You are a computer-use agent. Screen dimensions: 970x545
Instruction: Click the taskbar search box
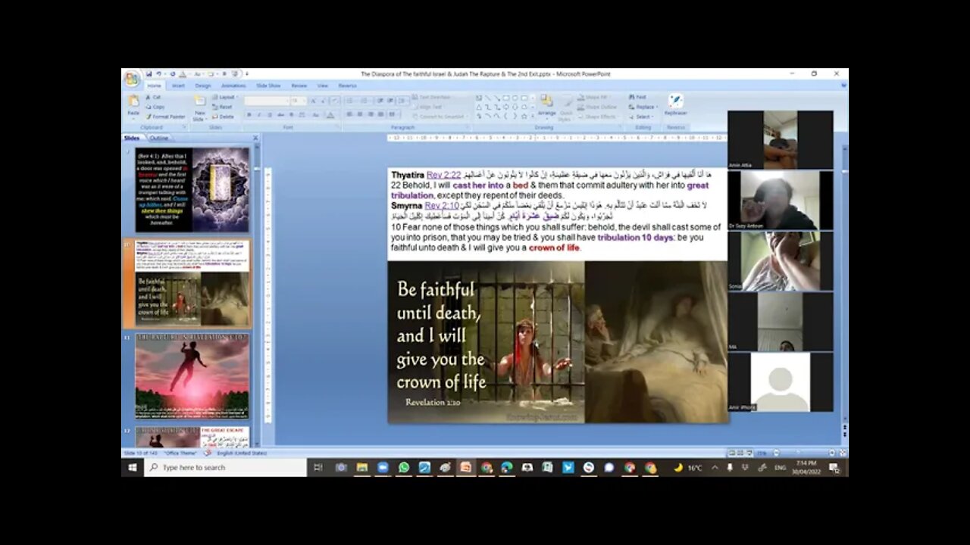226,468
